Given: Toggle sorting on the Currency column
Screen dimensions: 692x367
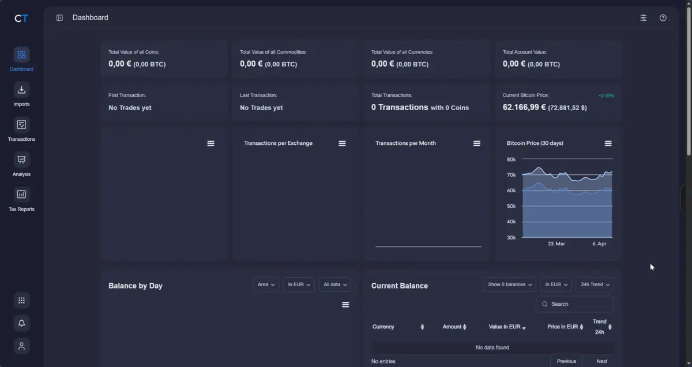Looking at the screenshot, I should click(x=422, y=327).
